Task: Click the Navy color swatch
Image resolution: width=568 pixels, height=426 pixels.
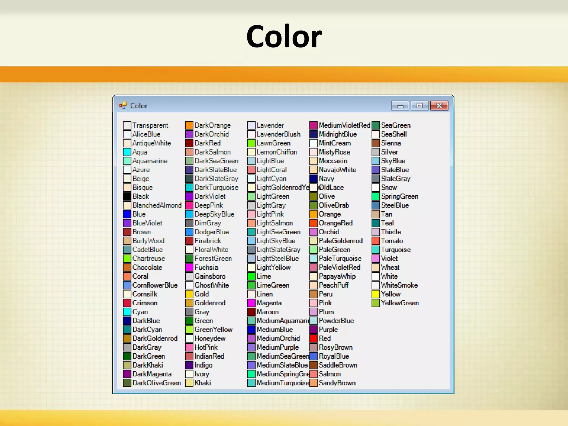Action: [x=313, y=179]
